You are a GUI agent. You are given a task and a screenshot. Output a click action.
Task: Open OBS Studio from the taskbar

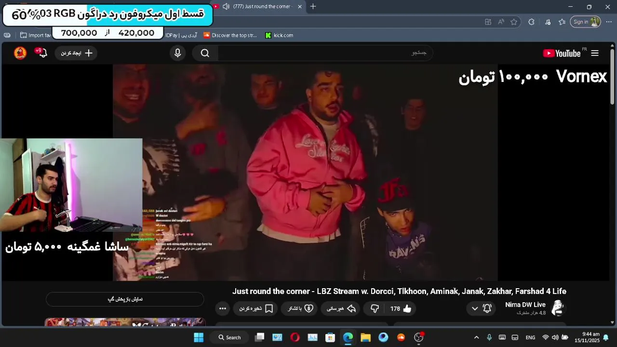tap(419, 337)
